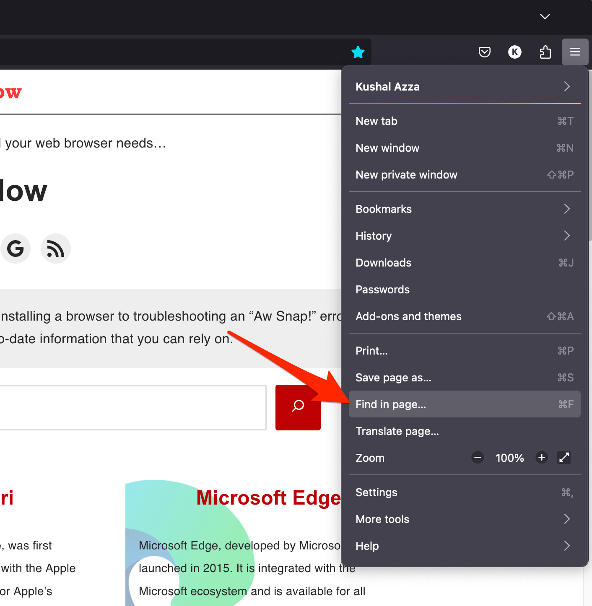This screenshot has width=592, height=606.
Task: Expand the More tools submenu
Action: 465,519
